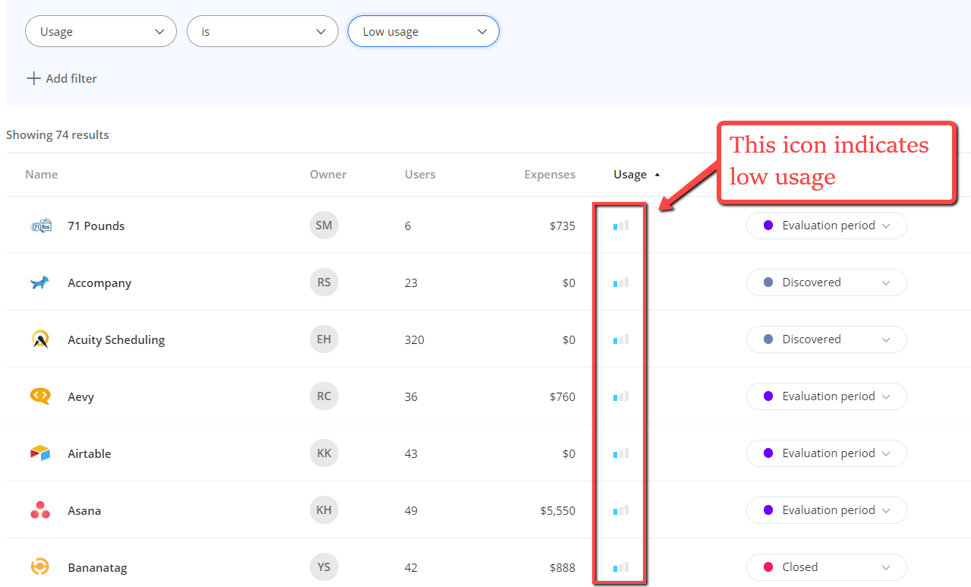The height and width of the screenshot is (587, 971).
Task: Sort by Name column header
Action: pos(41,175)
